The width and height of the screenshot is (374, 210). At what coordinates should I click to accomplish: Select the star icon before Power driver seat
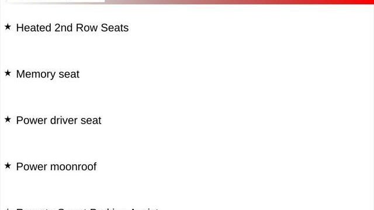8,119
